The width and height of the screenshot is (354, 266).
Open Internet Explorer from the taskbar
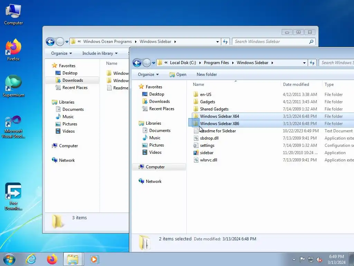coord(31,259)
